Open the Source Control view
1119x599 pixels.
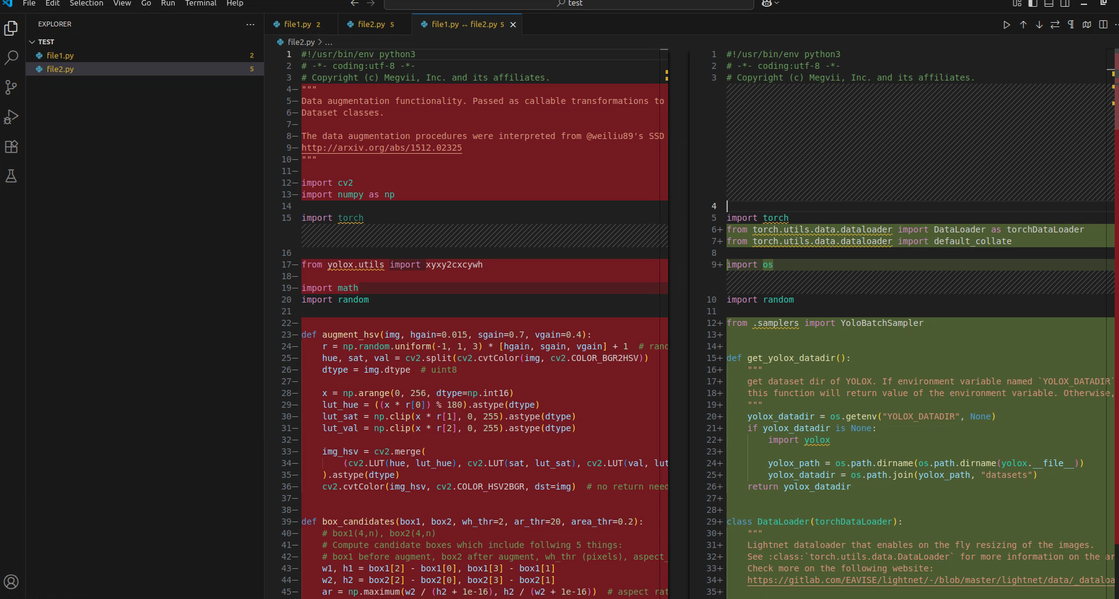pos(11,87)
